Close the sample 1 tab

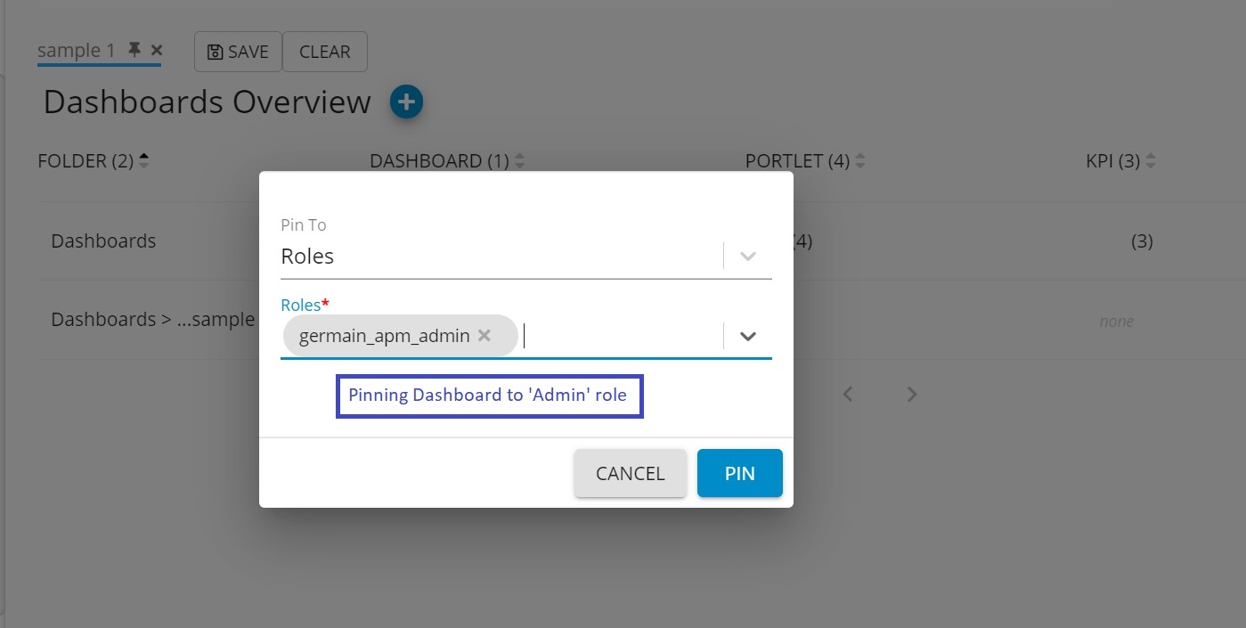157,51
